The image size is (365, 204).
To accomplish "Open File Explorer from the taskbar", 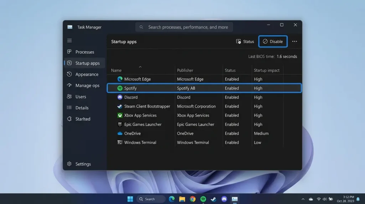I will click(182, 199).
